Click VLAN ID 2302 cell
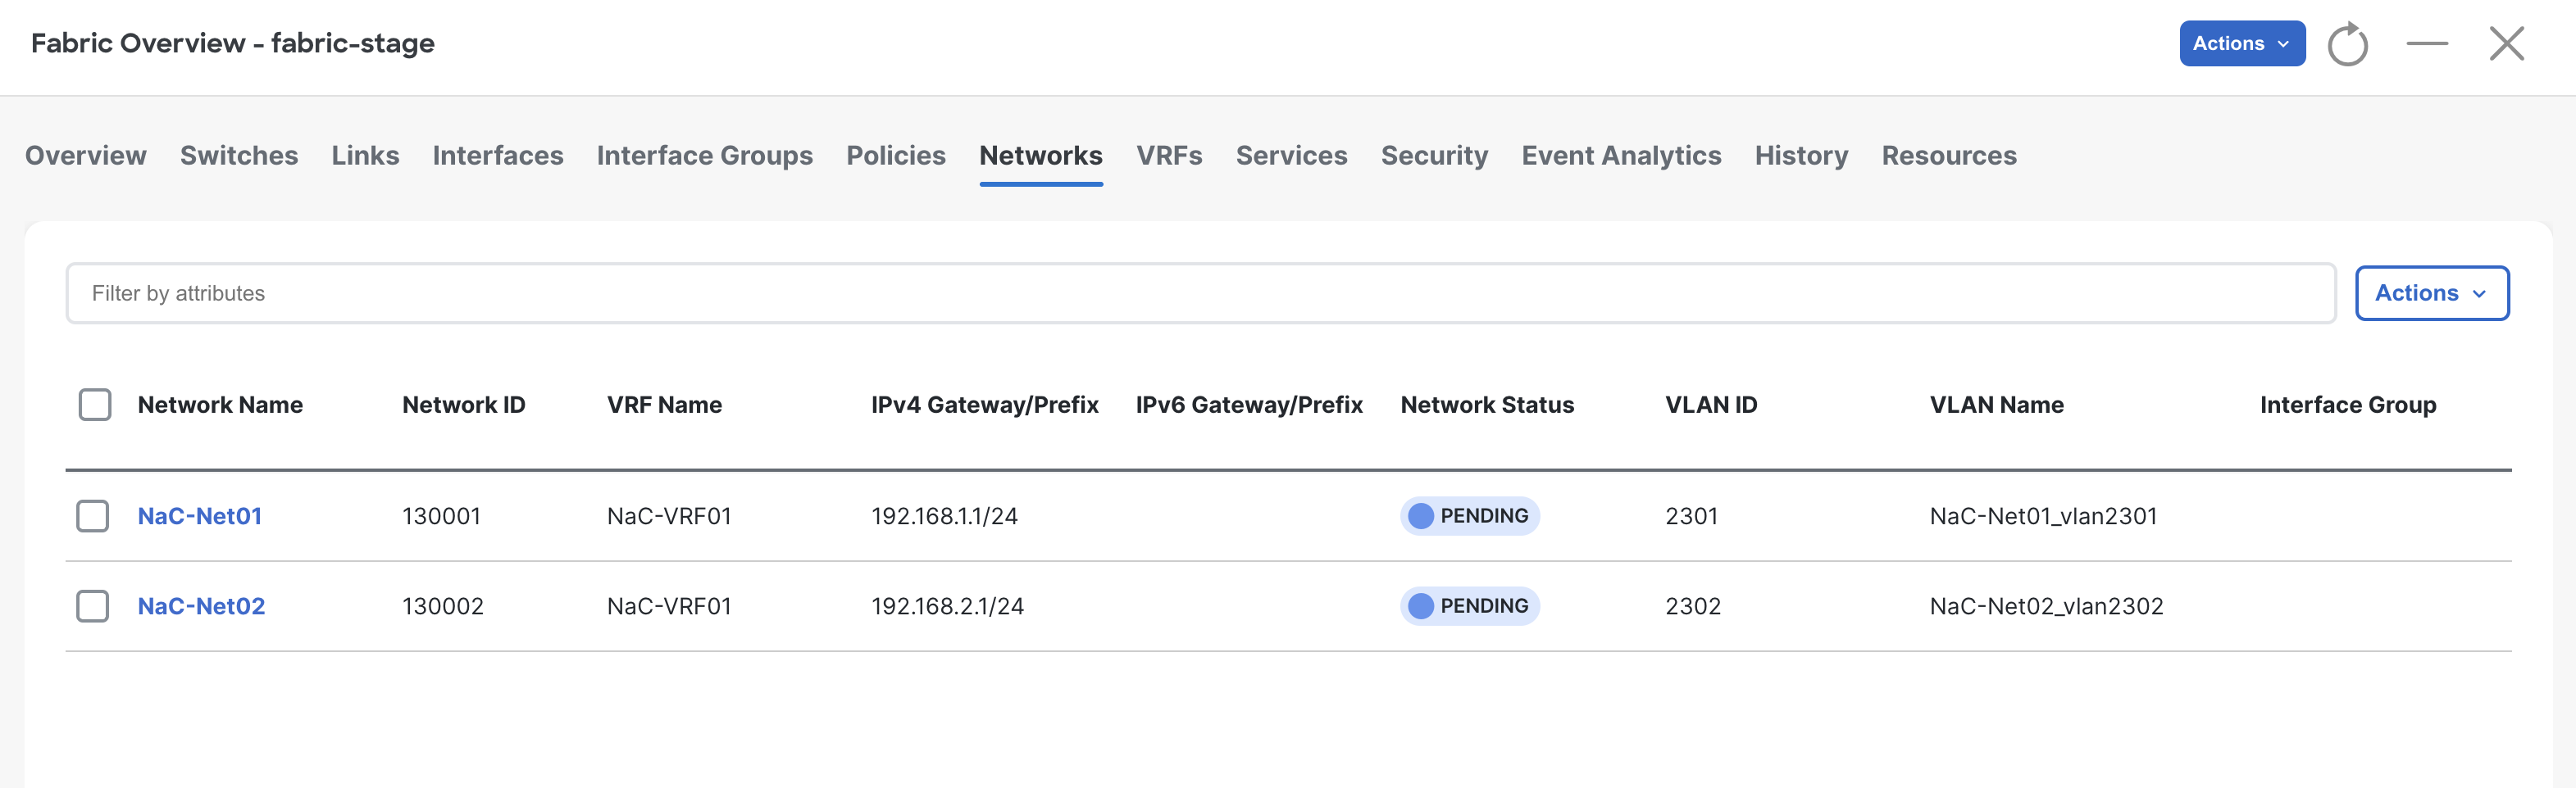The height and width of the screenshot is (788, 2576). point(1693,605)
